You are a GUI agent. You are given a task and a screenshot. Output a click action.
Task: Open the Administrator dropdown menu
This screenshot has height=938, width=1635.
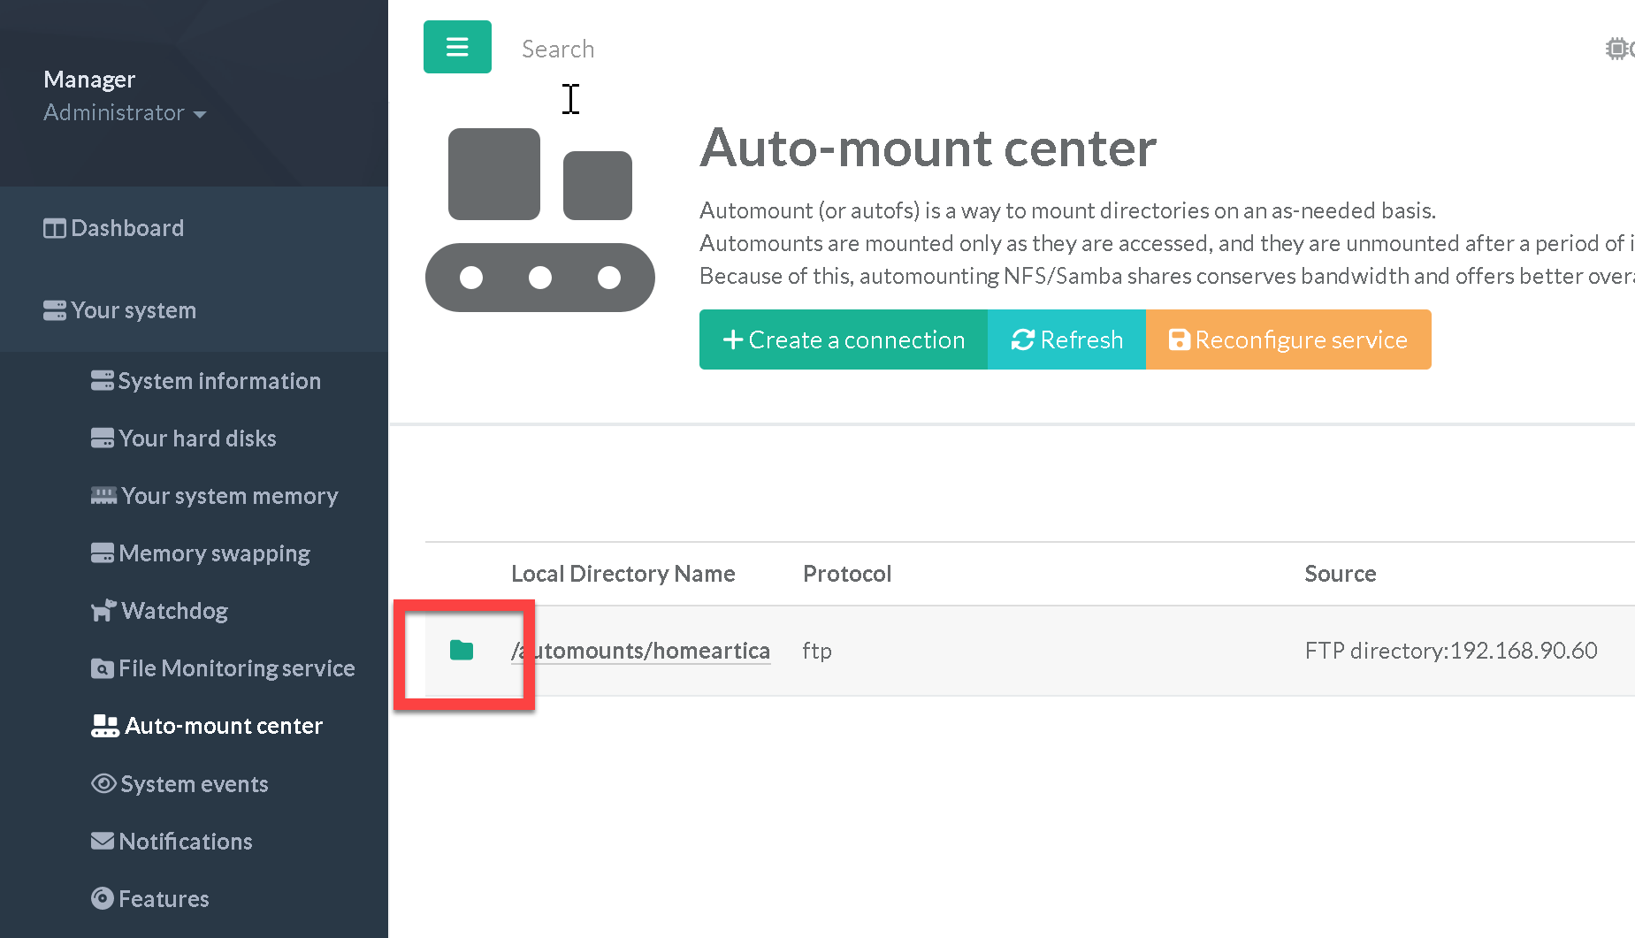[124, 113]
